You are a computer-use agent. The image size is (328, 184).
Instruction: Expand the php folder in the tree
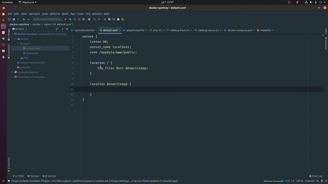tap(18, 58)
